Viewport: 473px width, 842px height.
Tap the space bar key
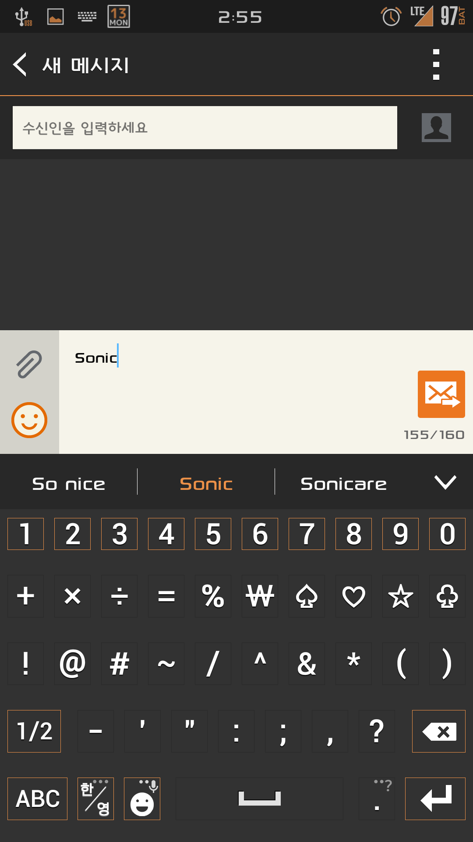[259, 799]
